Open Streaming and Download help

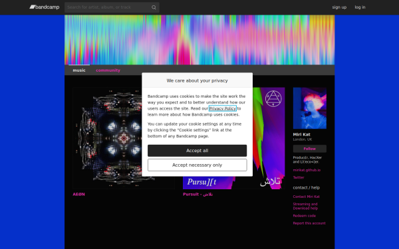click(x=305, y=206)
